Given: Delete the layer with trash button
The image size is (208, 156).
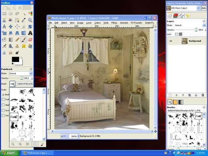Looking at the screenshot, I should tap(203, 95).
